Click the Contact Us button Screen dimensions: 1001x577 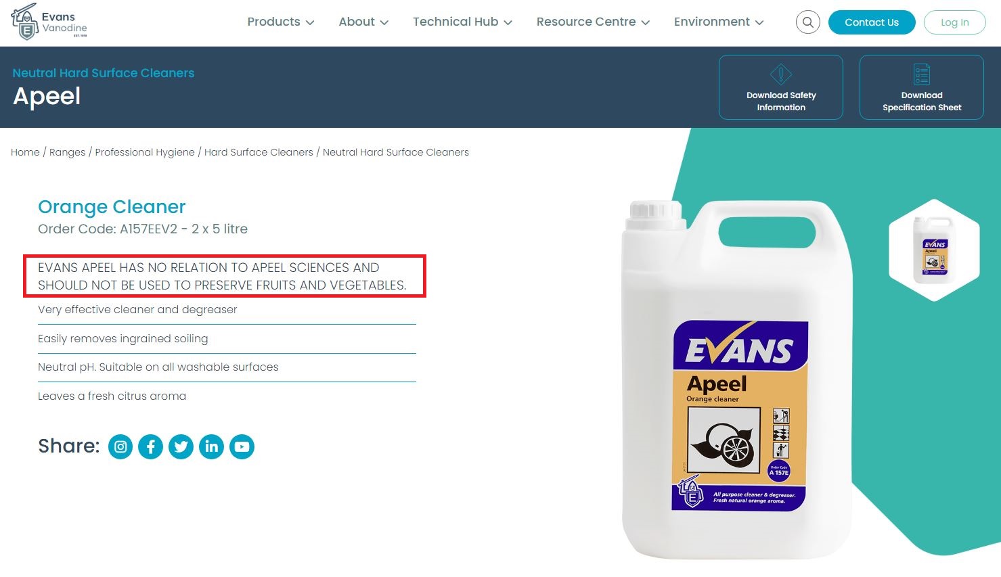tap(872, 22)
